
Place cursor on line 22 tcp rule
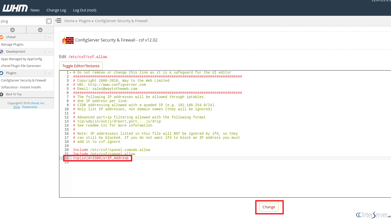pyautogui.click(x=101, y=158)
